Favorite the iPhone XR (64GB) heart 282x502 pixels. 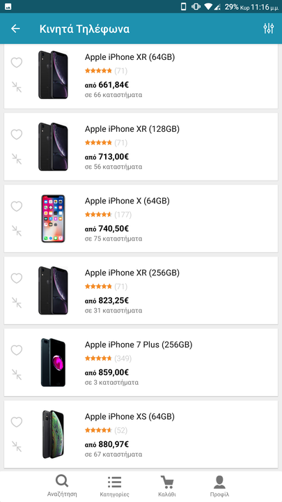17,63
